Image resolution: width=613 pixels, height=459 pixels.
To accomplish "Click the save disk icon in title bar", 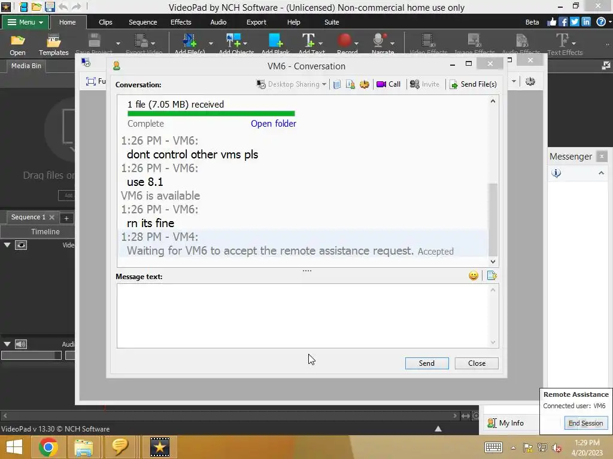I will pos(49,7).
